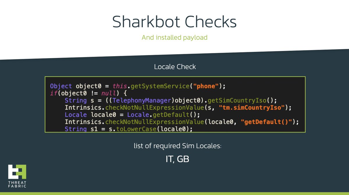Click the "getDefault()" string code line

pos(182,122)
